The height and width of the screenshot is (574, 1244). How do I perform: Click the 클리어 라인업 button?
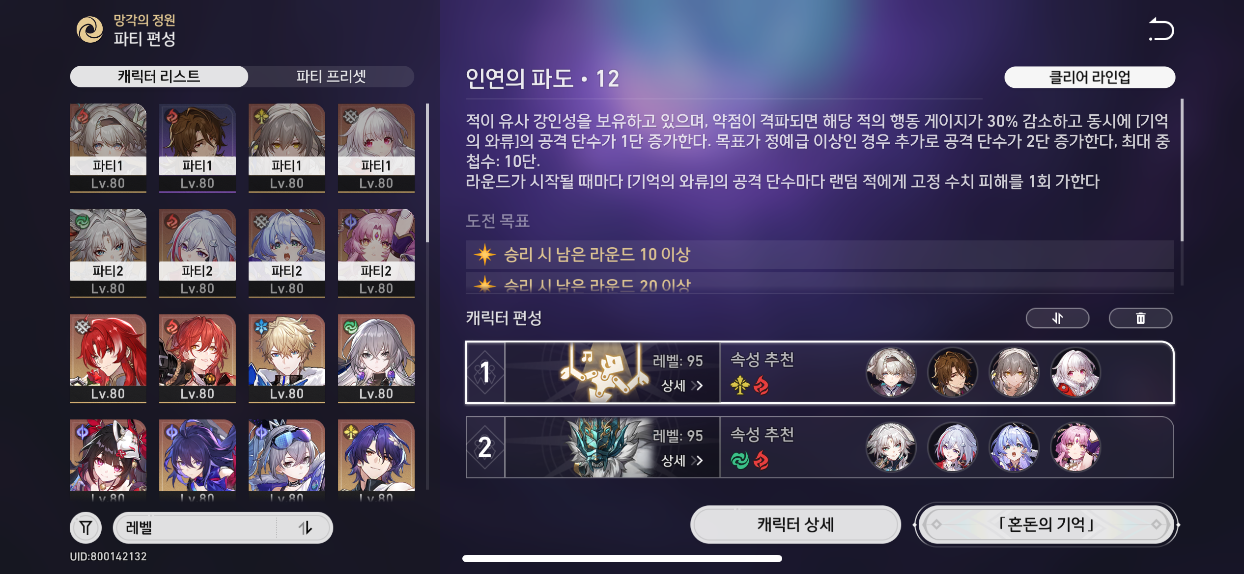[x=1090, y=77]
